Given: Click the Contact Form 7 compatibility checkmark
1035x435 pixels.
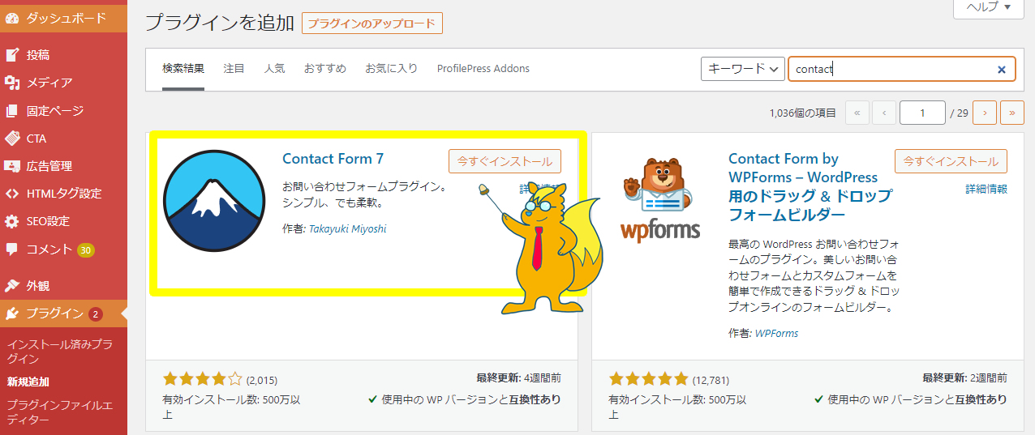Looking at the screenshot, I should (372, 399).
